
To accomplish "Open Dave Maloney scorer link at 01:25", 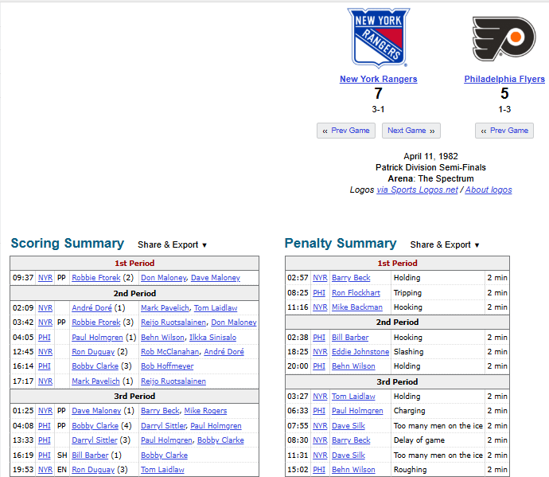I will pyautogui.click(x=96, y=411).
